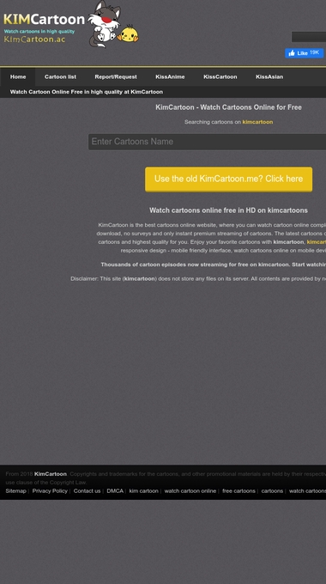The width and height of the screenshot is (326, 584).
Task: Open the KissAsian menu link
Action: [x=269, y=76]
